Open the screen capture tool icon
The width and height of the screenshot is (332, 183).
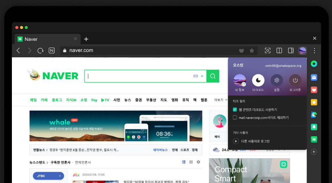click(268, 50)
